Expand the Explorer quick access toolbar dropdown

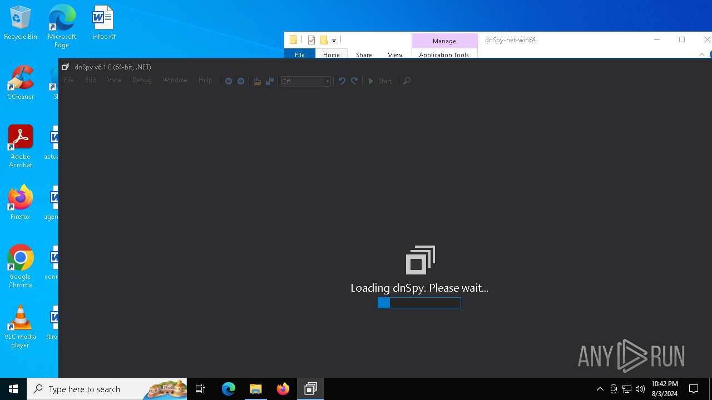pos(334,40)
